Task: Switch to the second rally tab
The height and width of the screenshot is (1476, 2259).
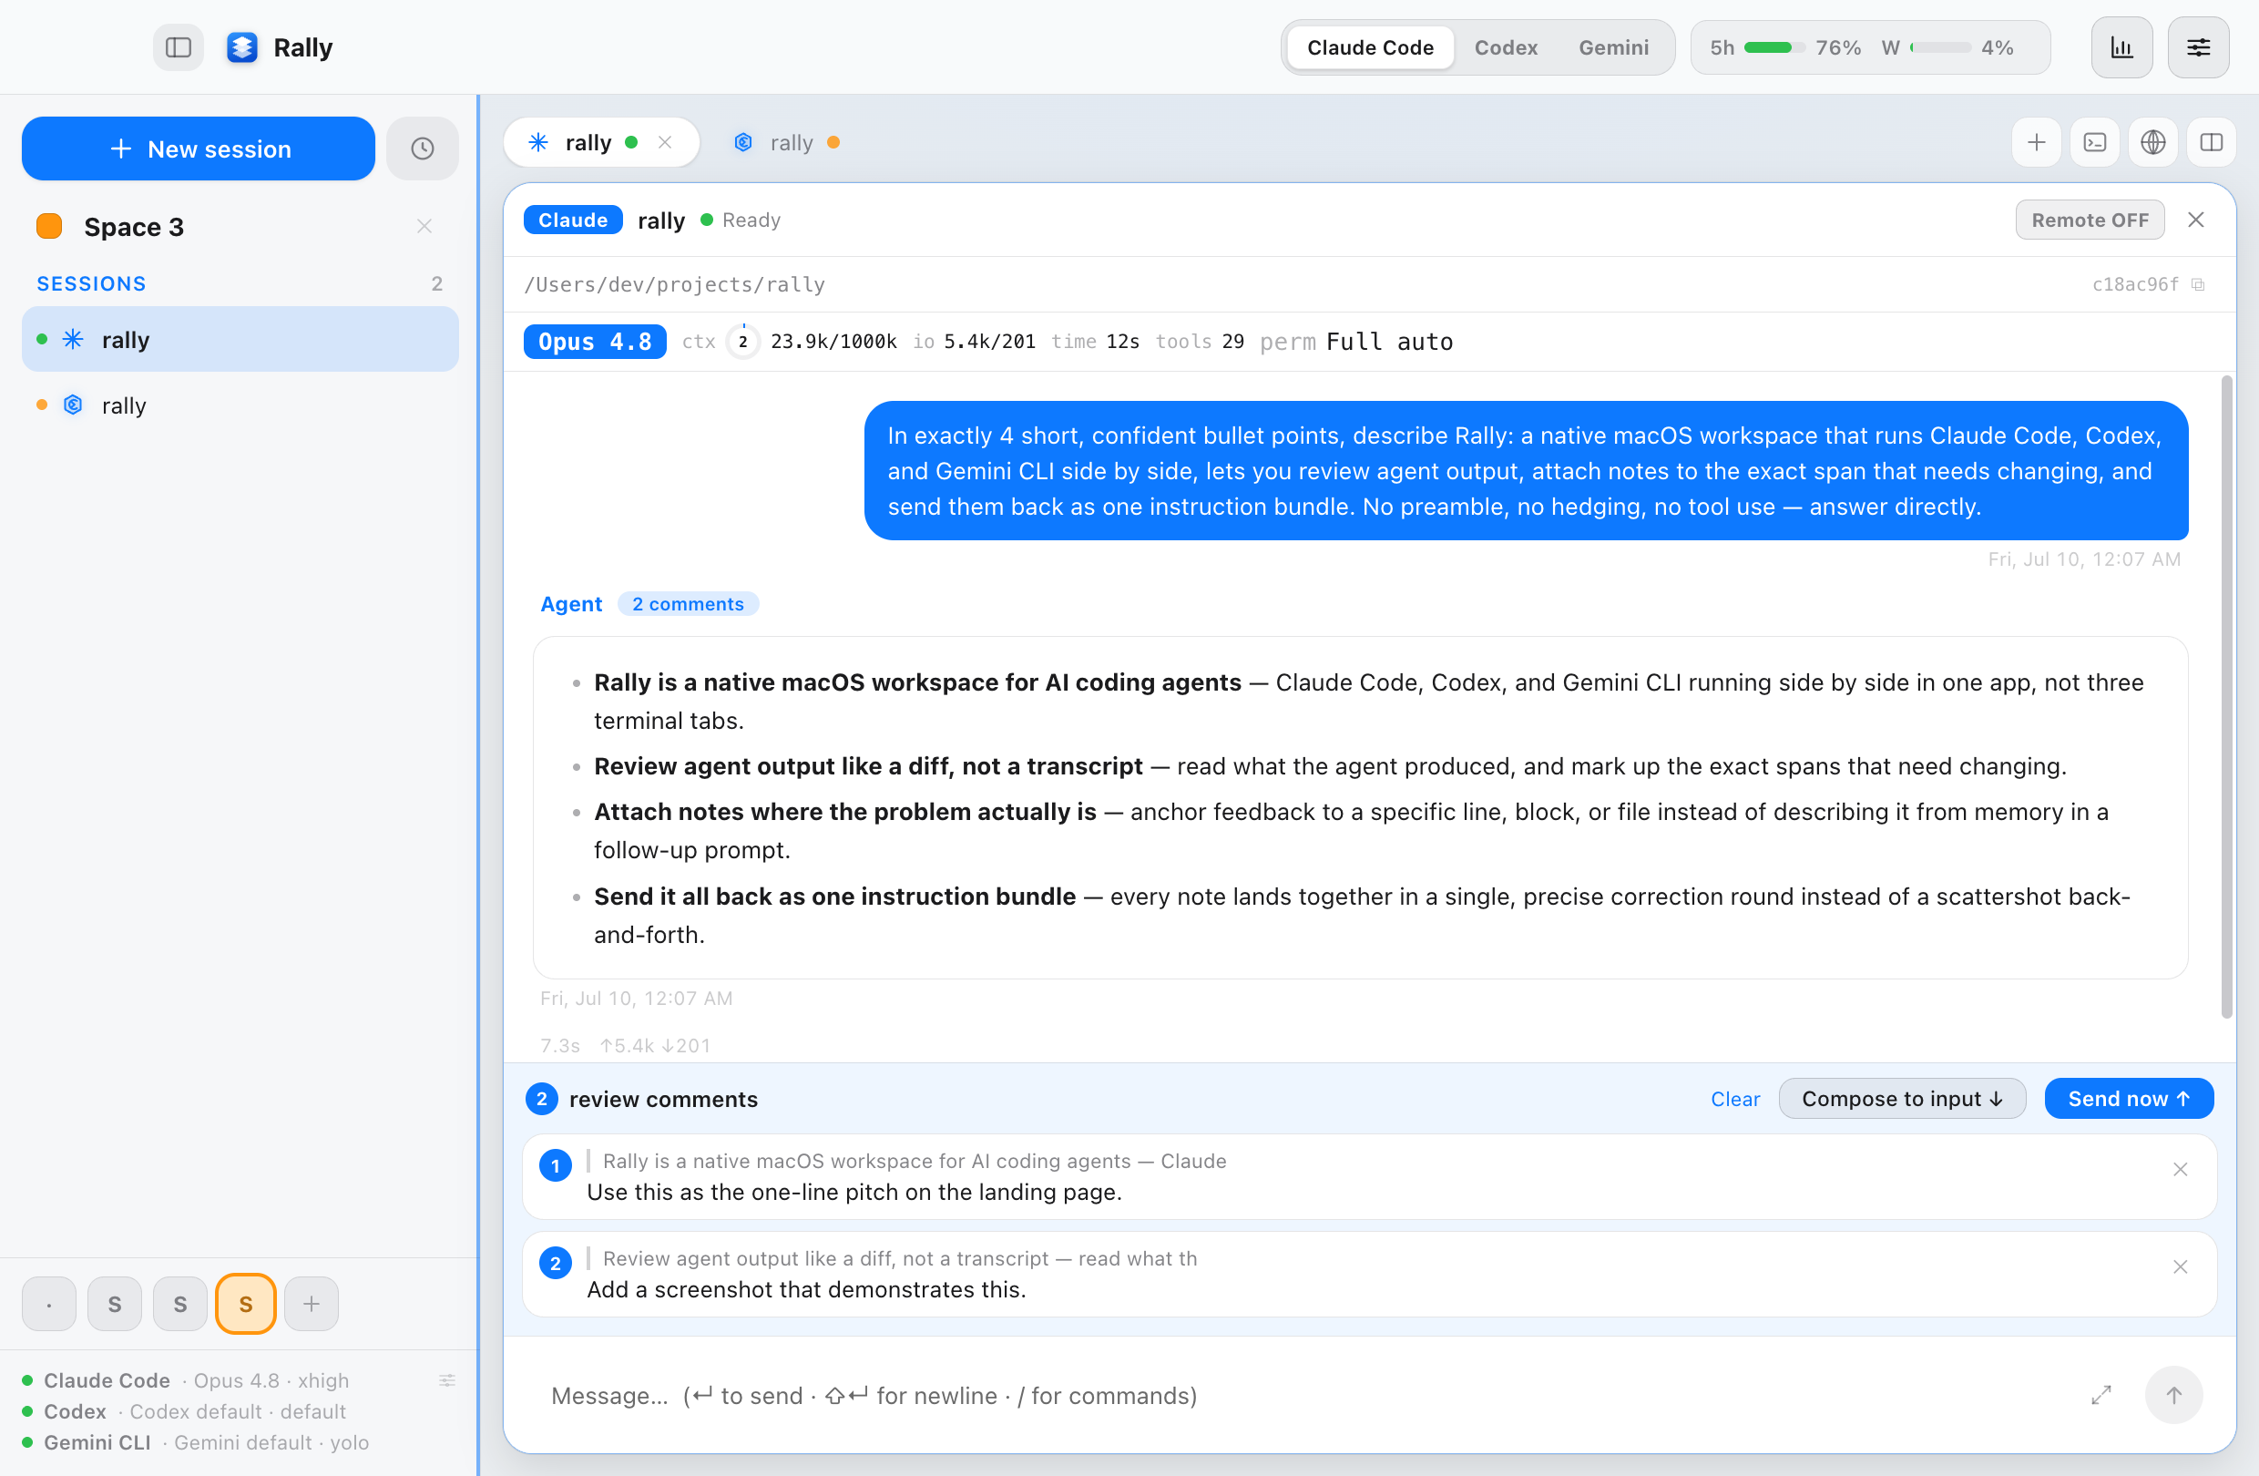Action: (787, 142)
